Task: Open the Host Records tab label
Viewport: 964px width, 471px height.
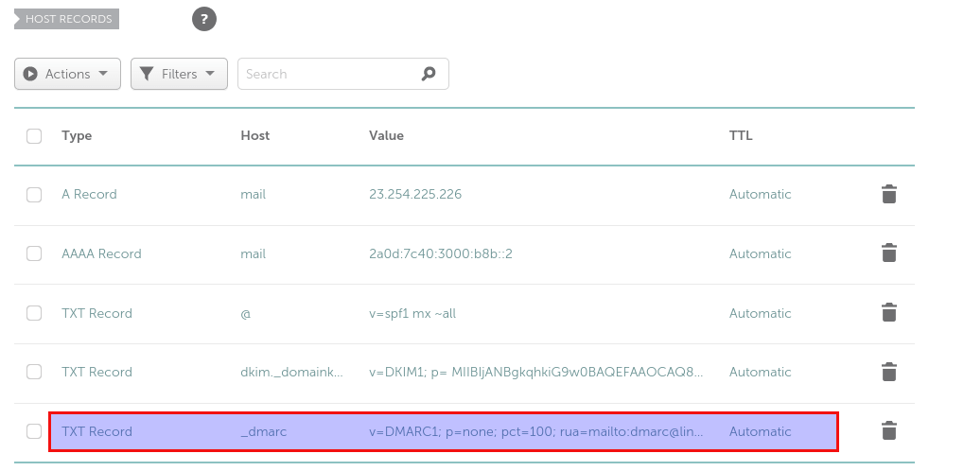Action: click(67, 19)
